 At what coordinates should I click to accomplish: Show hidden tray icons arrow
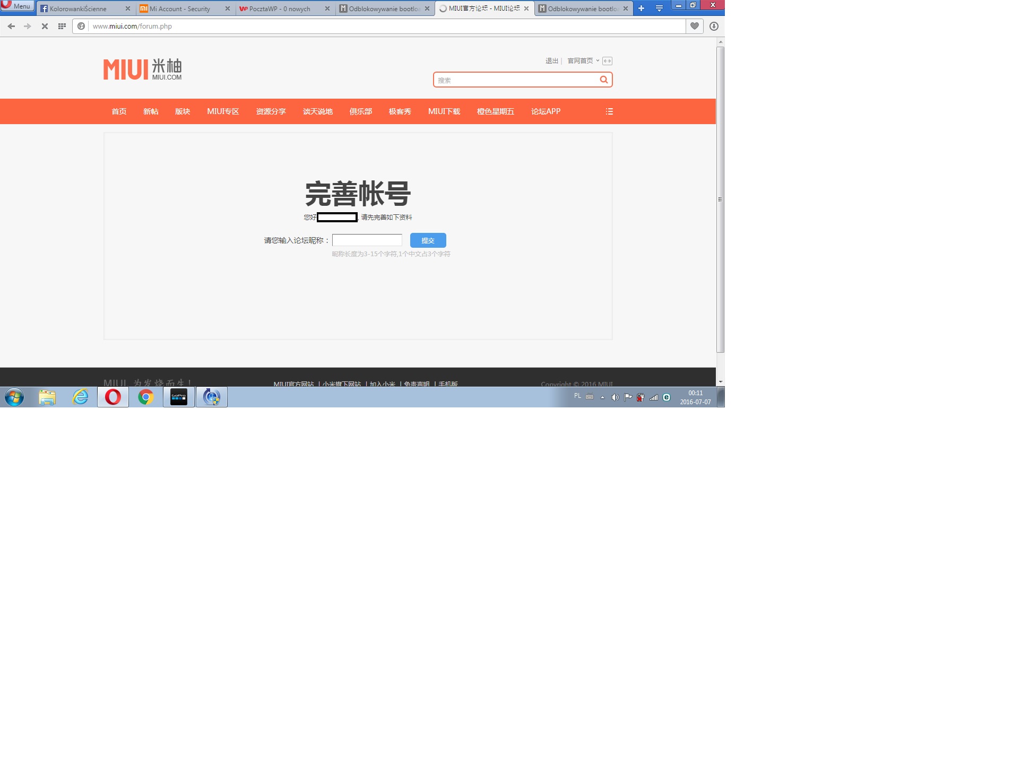pos(602,397)
